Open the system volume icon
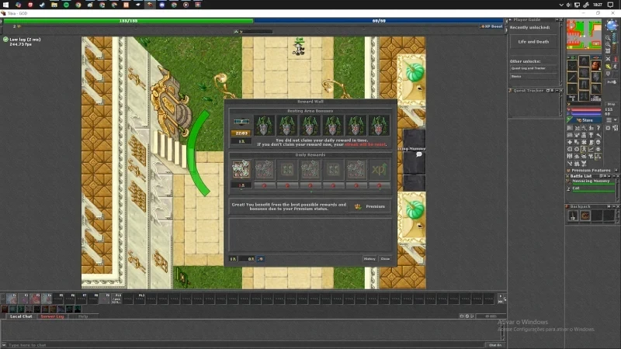 coord(568,5)
